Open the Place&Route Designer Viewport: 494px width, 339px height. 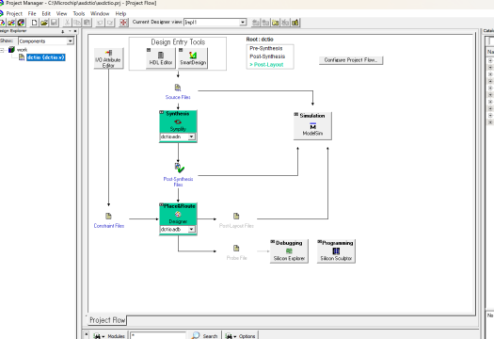[178, 215]
